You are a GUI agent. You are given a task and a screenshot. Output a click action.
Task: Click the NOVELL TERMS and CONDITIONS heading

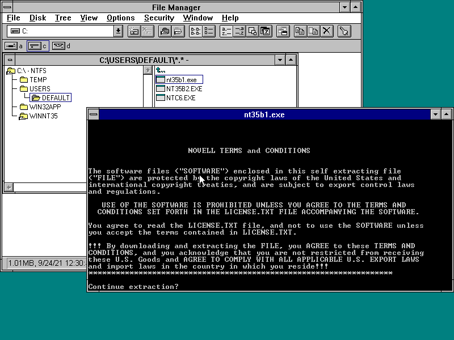pyautogui.click(x=249, y=151)
